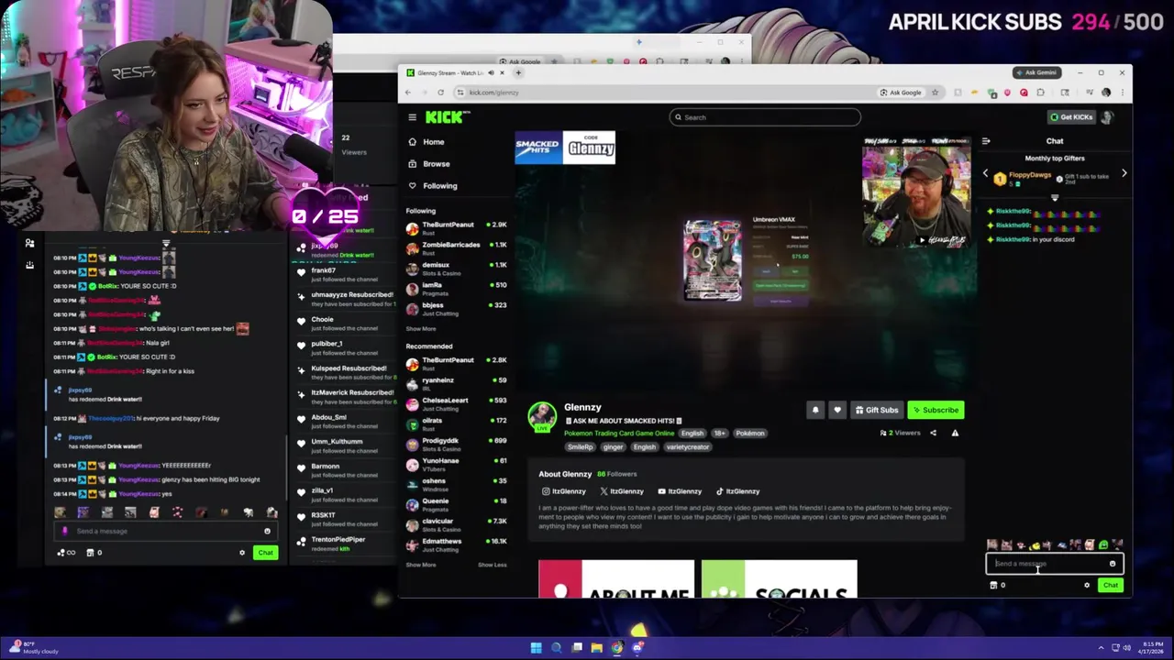Open emote picker in left chat input
The height and width of the screenshot is (660, 1174).
pos(267,531)
